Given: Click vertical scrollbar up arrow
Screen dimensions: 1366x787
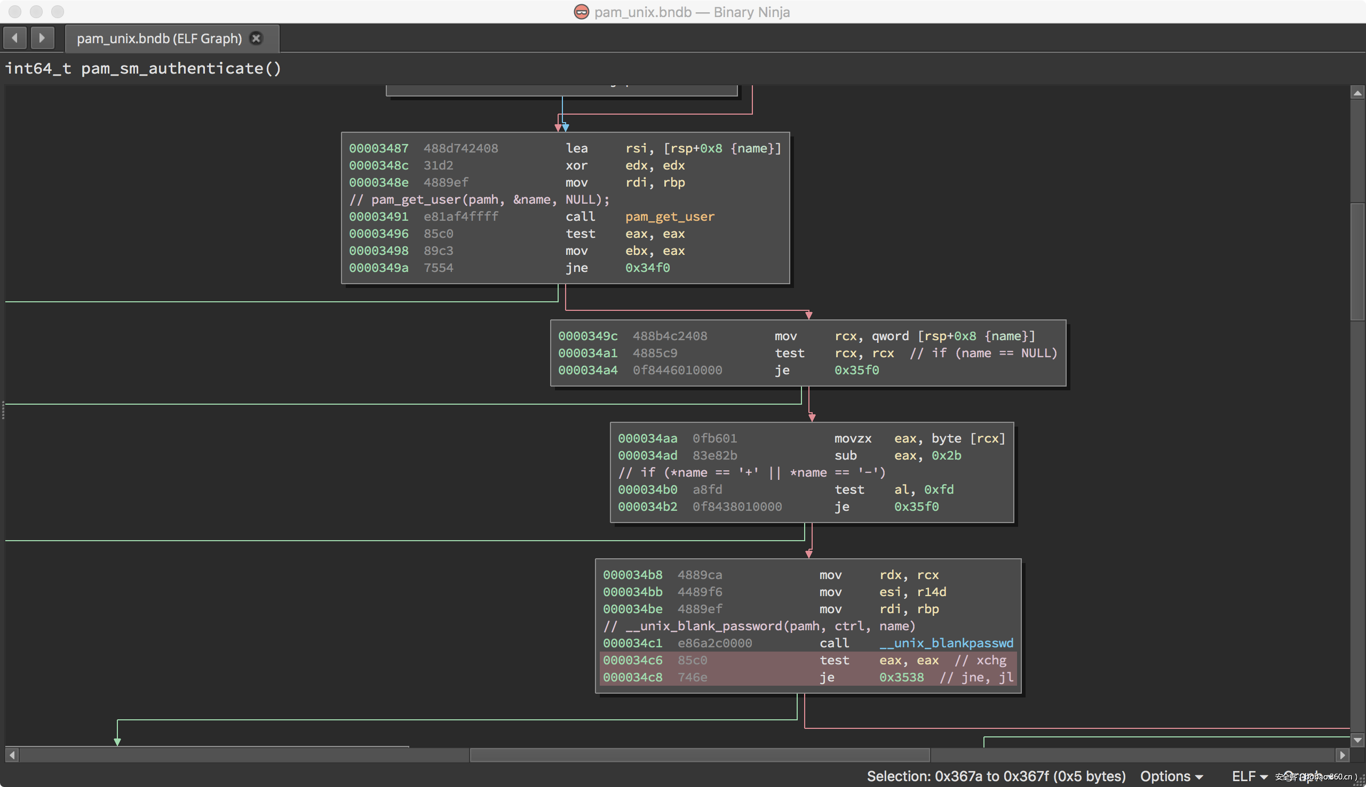Looking at the screenshot, I should pyautogui.click(x=1357, y=93).
